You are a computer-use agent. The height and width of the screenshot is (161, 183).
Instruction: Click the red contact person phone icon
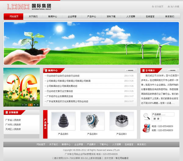pyautogui.click(x=146, y=128)
